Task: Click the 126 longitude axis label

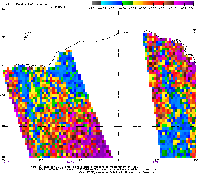Action: (x=80, y=160)
